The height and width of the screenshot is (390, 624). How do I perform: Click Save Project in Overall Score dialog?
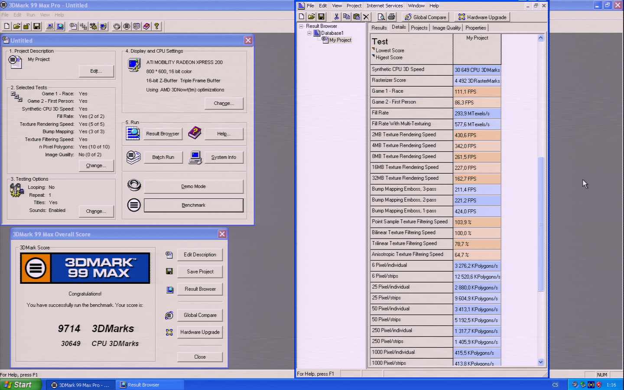(200, 272)
